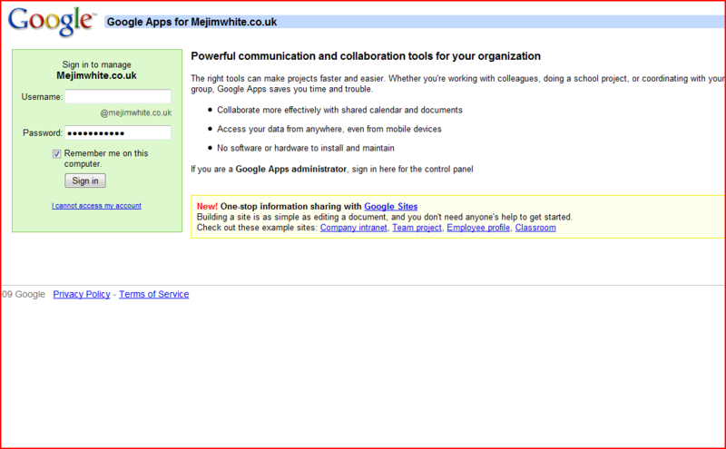Open the Company intranet example site
This screenshot has height=449, width=726.
click(x=354, y=228)
